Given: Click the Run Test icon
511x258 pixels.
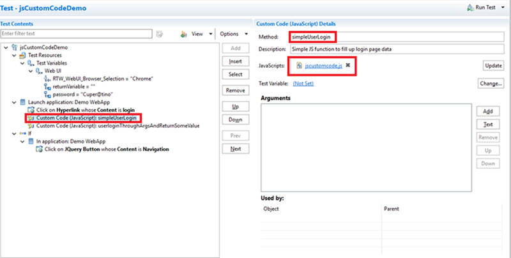Looking at the screenshot, I should (x=470, y=8).
